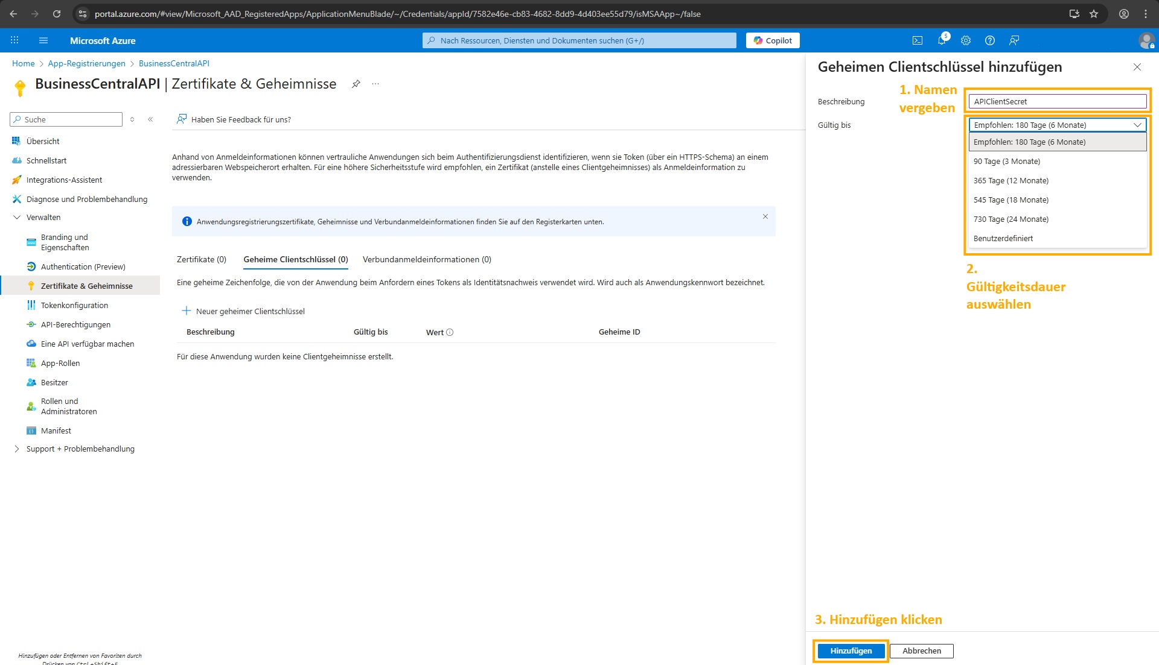This screenshot has height=665, width=1159.
Task: Open the browser three-dot menu
Action: coord(1146,13)
